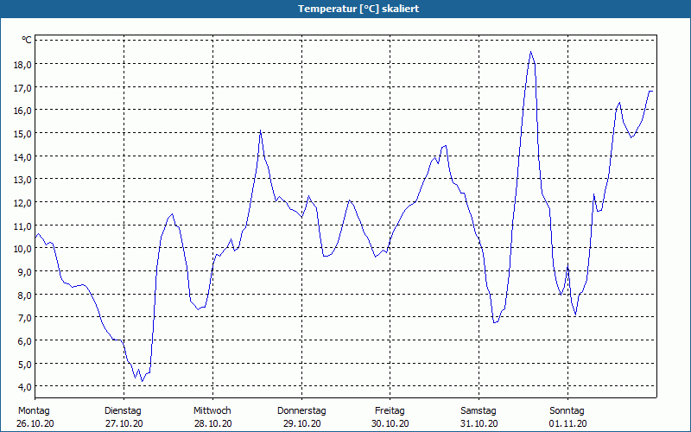Click the 27.10.20 date label
This screenshot has height=432, width=691.
124,423
